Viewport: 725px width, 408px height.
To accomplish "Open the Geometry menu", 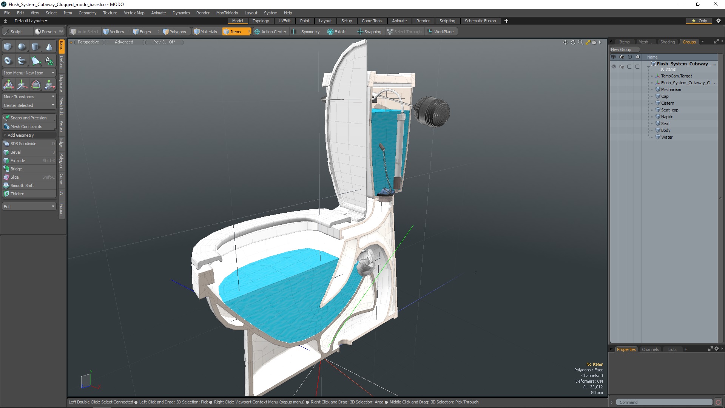I will coord(87,13).
